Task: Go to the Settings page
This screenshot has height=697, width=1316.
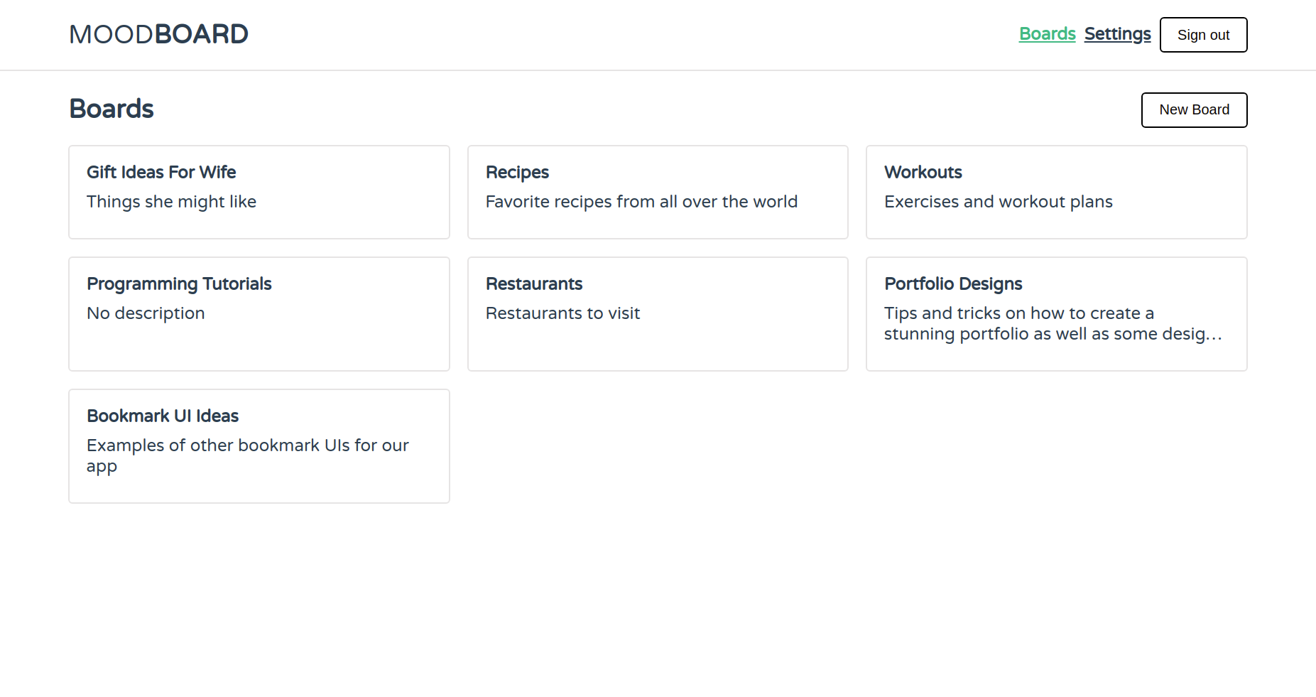Action: click(1117, 34)
